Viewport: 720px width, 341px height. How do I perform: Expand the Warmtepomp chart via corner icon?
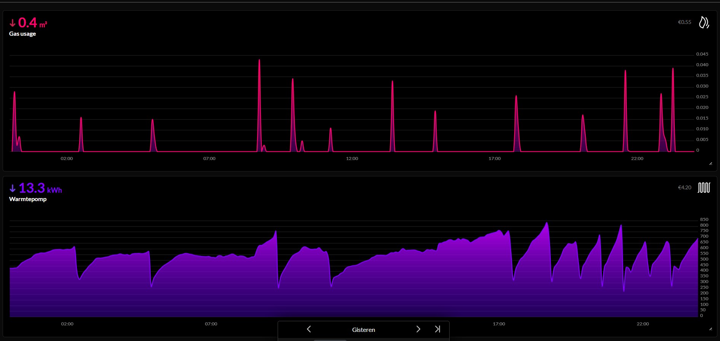[x=710, y=329]
